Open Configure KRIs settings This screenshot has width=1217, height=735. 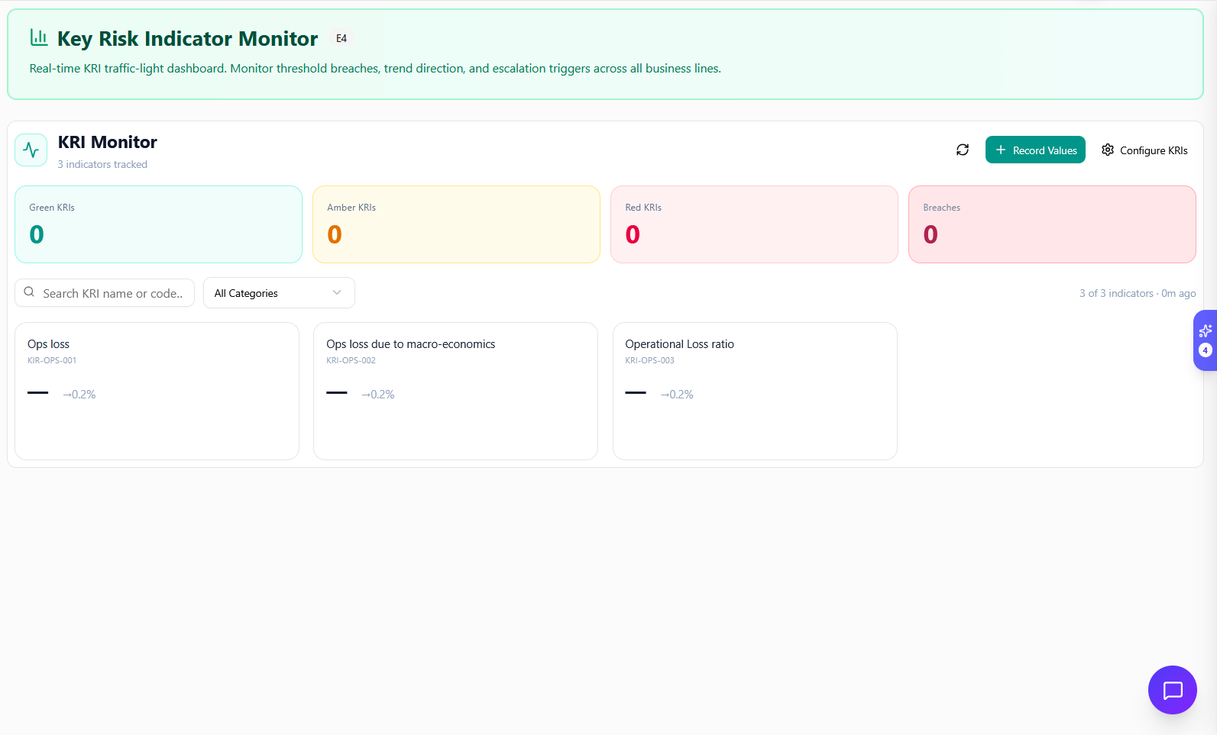coord(1144,150)
